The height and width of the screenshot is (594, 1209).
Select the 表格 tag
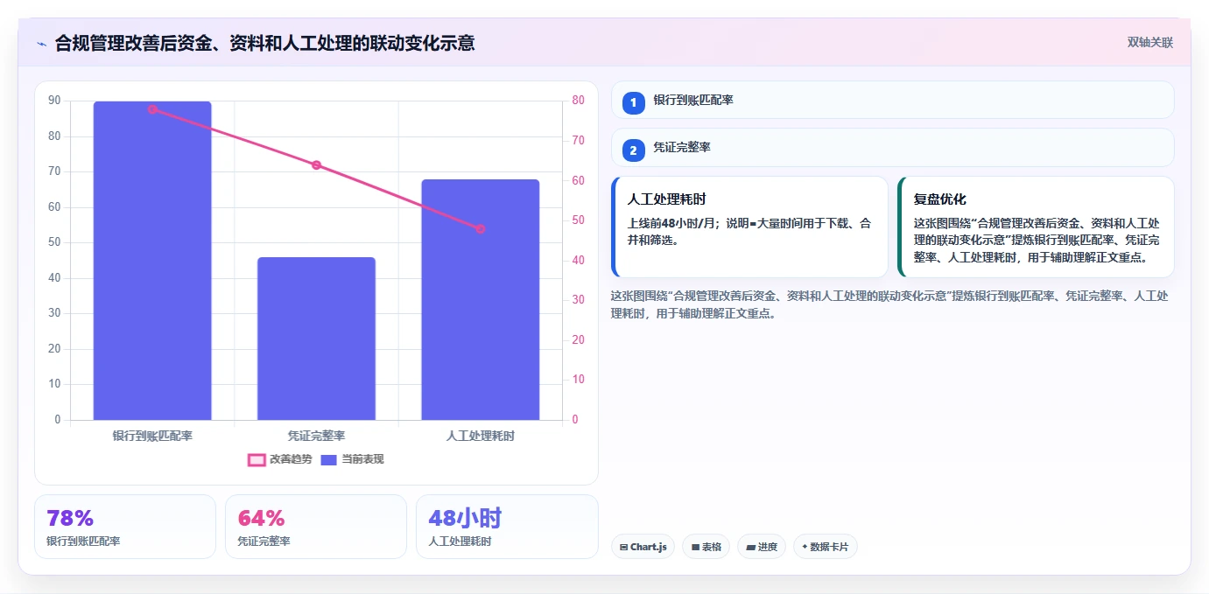coord(706,547)
